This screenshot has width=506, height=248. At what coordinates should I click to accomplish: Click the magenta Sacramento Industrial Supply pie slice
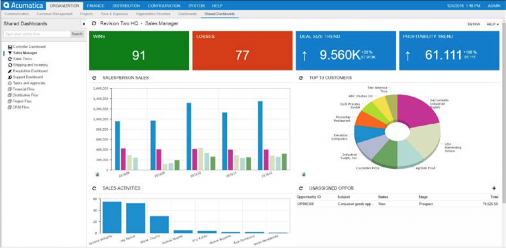click(x=416, y=111)
